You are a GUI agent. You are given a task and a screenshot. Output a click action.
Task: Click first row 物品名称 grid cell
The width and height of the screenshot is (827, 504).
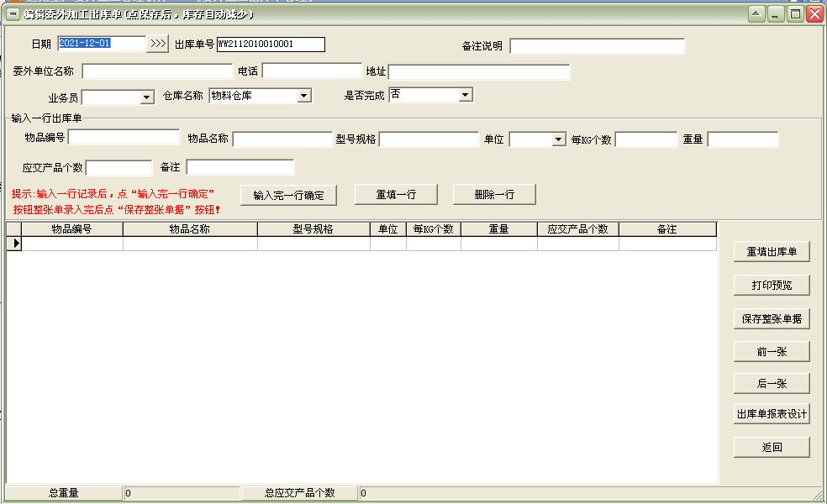pos(190,244)
